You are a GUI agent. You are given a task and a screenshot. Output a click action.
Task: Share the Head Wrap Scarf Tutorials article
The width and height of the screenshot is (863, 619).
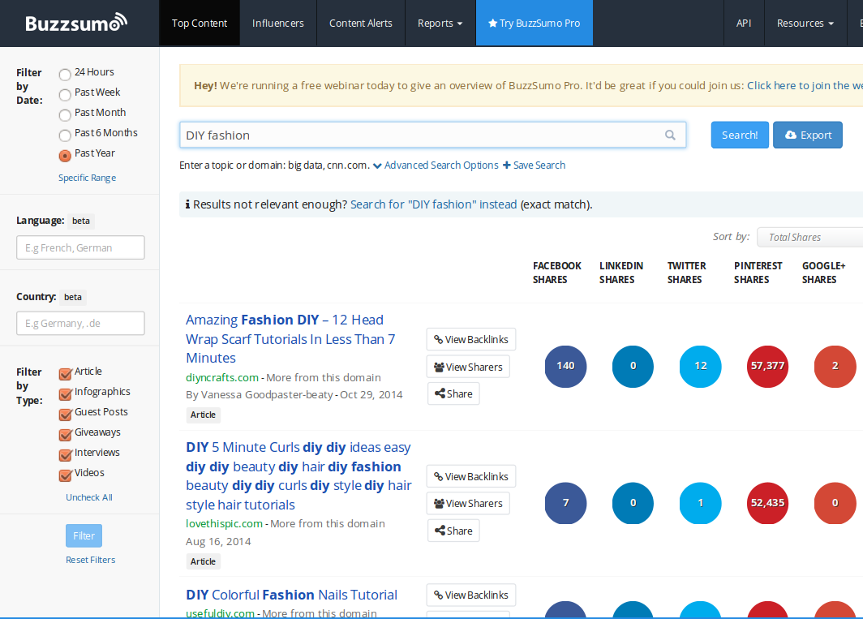(x=453, y=393)
